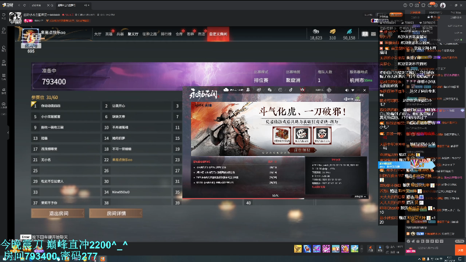466x262 pixels.
Task: Open Windows notification center icon
Action: pyautogui.click(x=461, y=259)
